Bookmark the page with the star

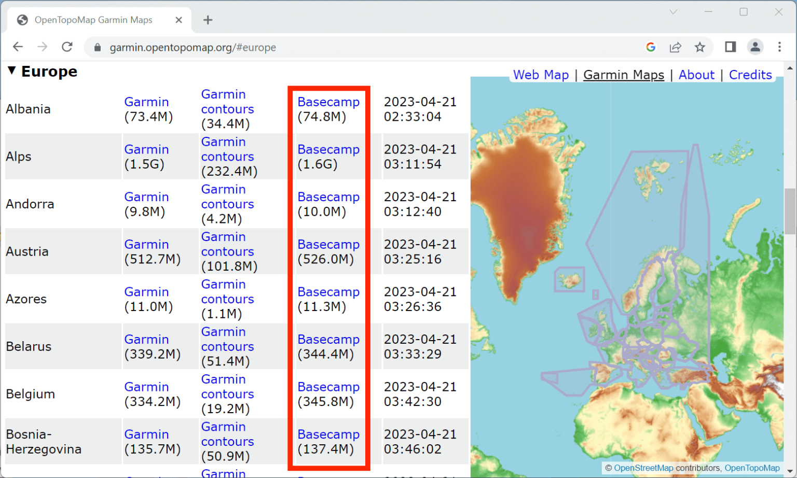[x=700, y=47]
